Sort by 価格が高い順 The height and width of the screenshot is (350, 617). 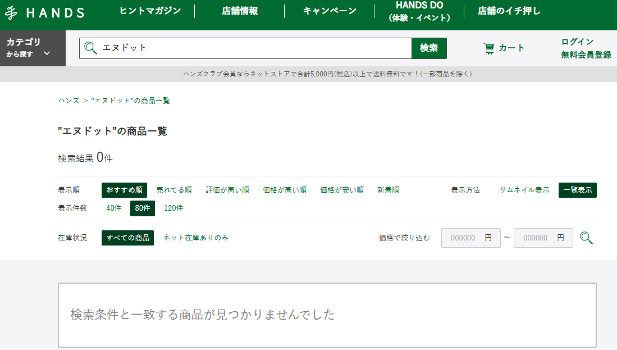[x=285, y=190]
